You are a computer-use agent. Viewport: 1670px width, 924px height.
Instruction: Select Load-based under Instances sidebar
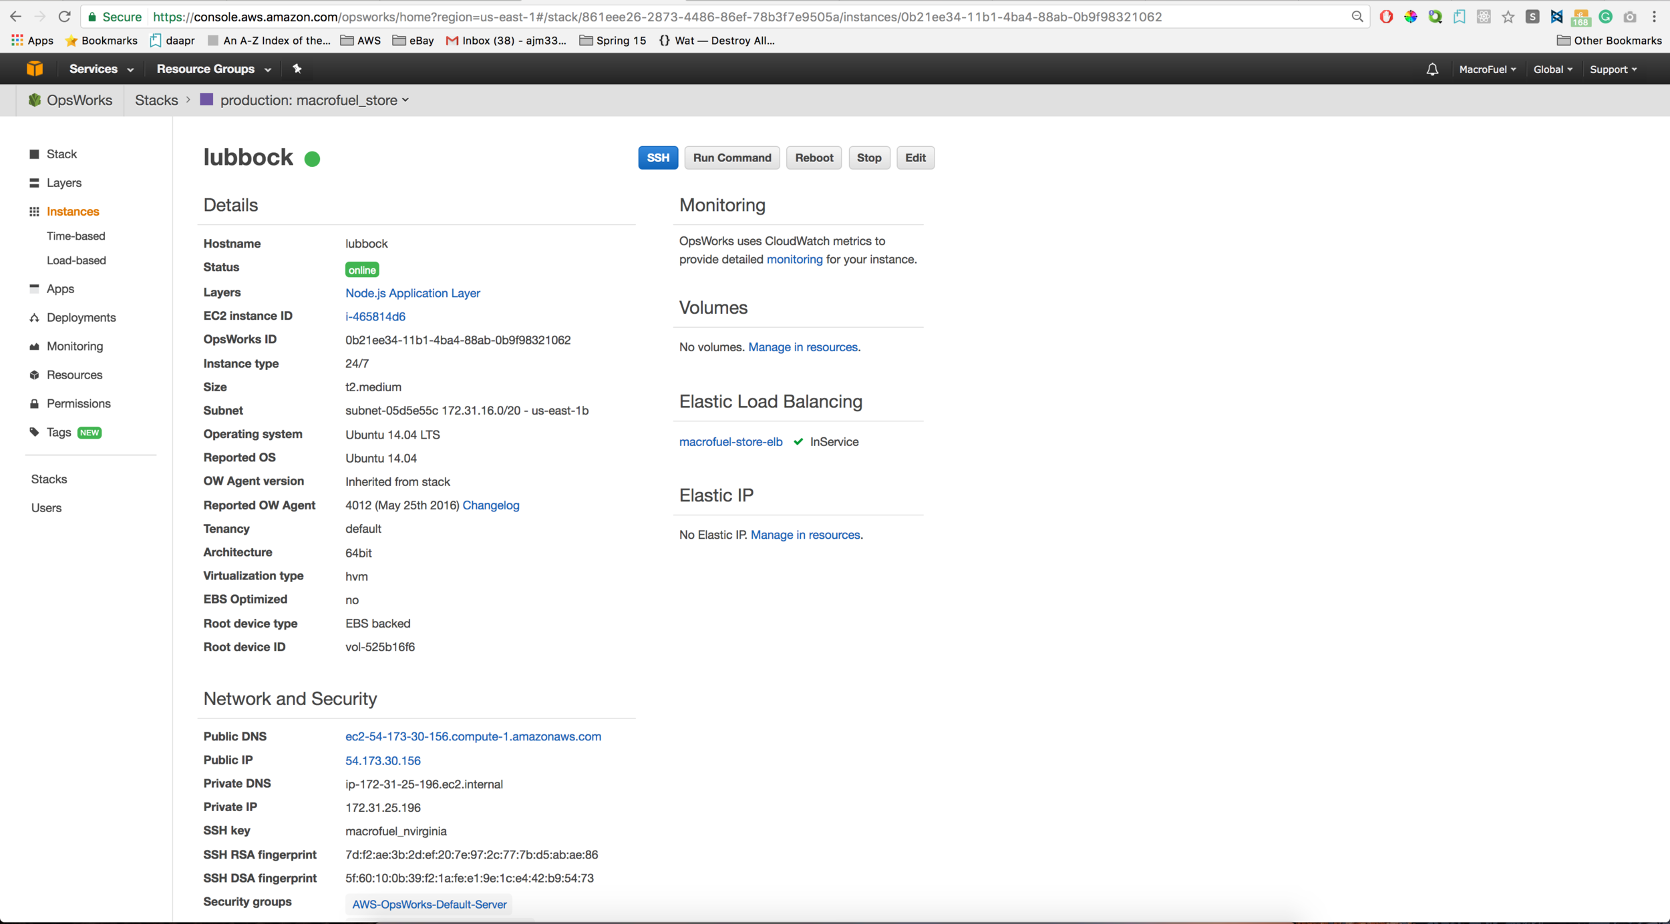76,260
